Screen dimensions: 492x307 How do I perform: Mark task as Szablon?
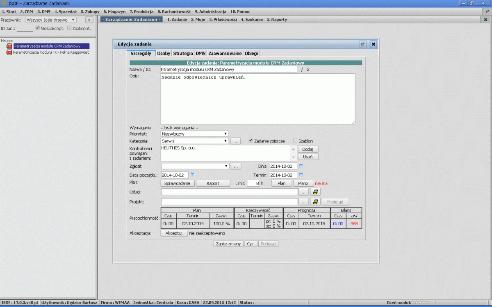295,140
